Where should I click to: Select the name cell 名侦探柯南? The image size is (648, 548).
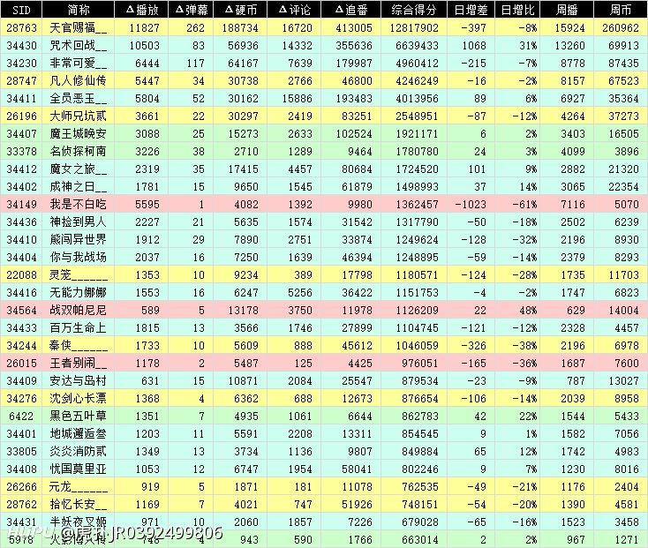click(78, 151)
